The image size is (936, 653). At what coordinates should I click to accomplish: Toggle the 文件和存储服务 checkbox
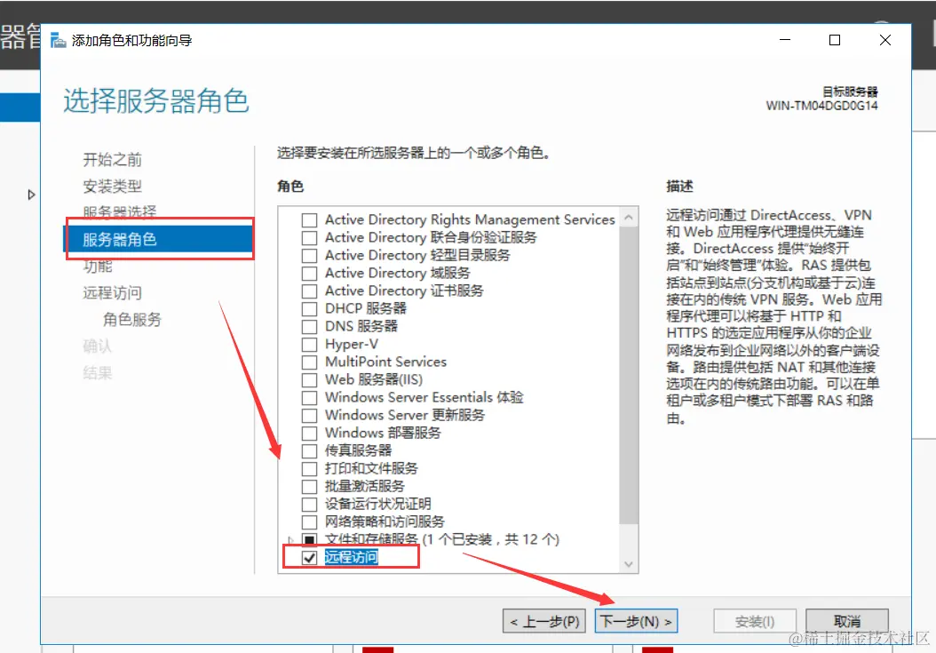[x=309, y=540]
